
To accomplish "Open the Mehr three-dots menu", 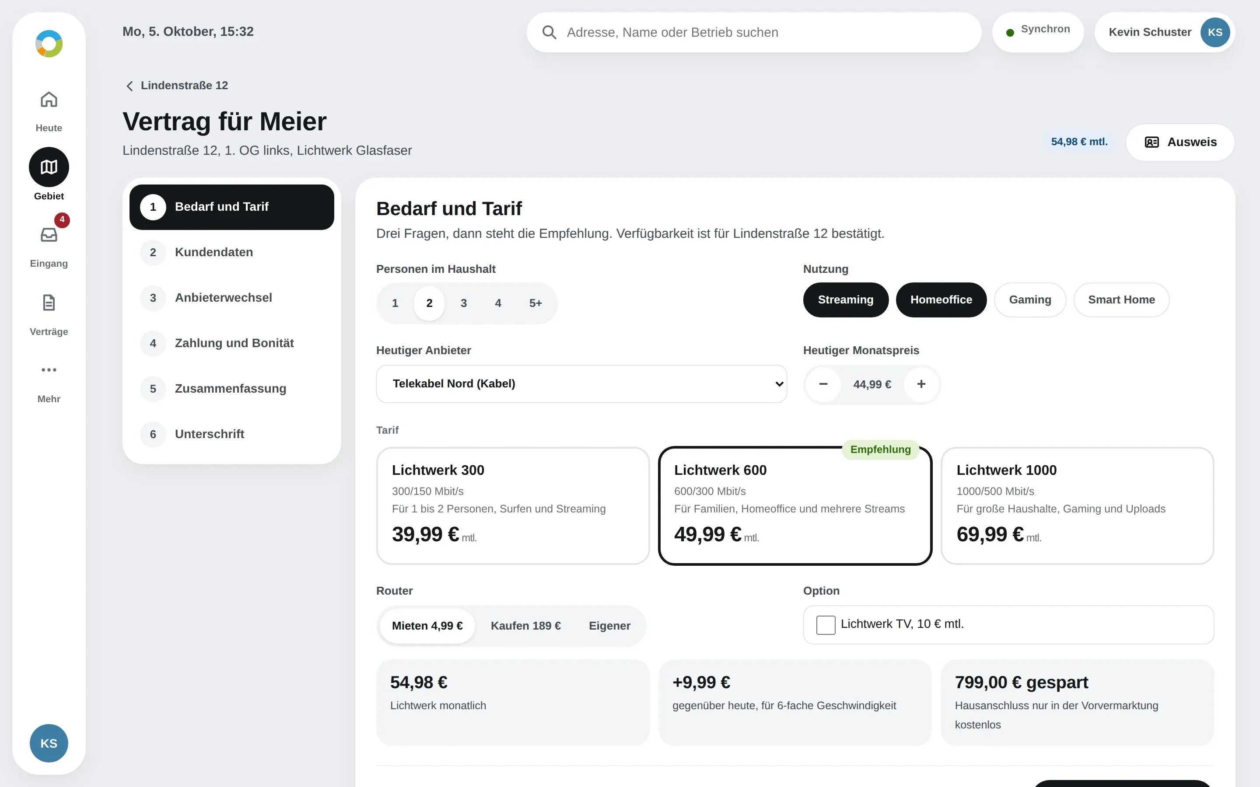I will pyautogui.click(x=49, y=370).
